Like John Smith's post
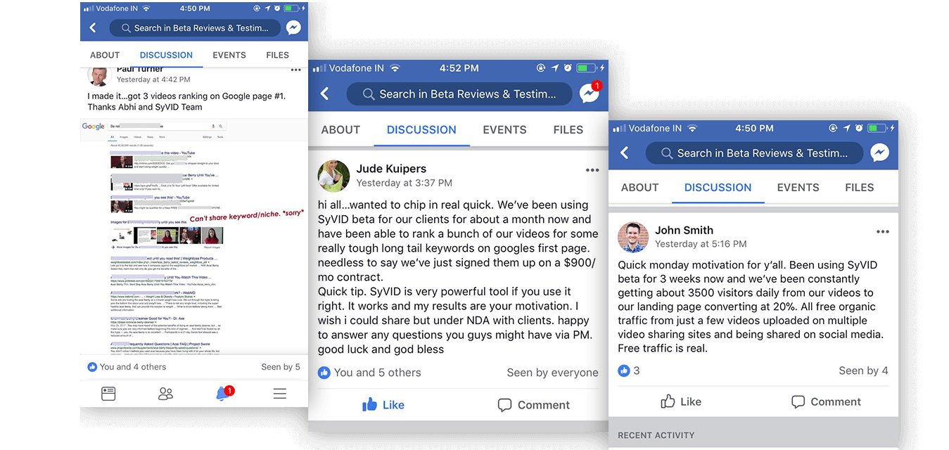 [x=681, y=401]
